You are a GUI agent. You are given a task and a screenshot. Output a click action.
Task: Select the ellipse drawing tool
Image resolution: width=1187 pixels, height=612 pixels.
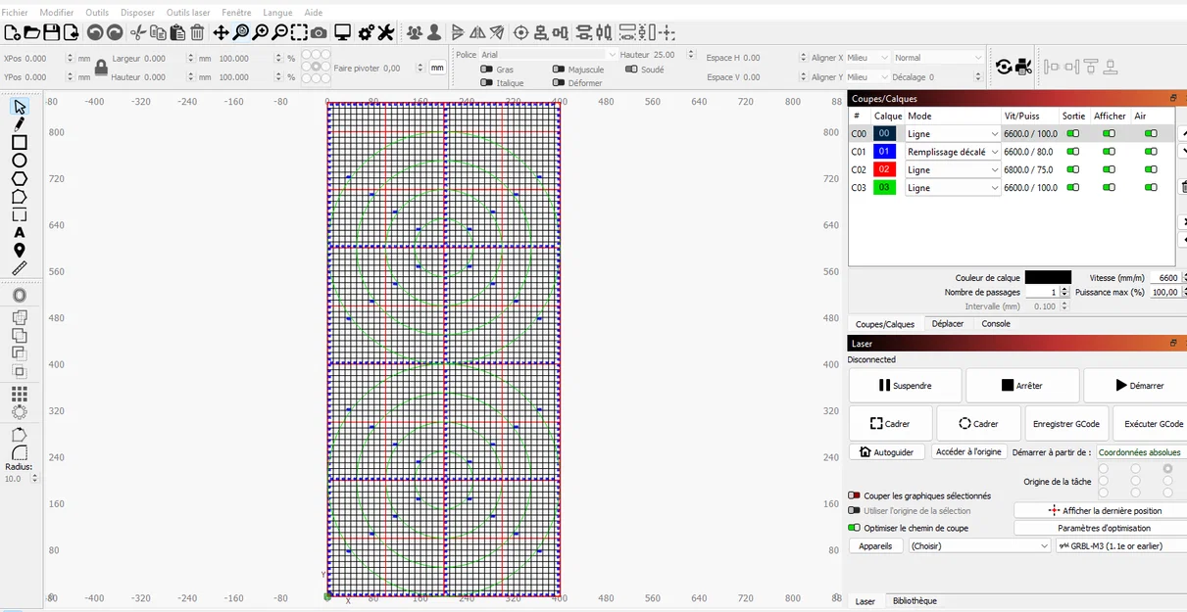click(20, 161)
